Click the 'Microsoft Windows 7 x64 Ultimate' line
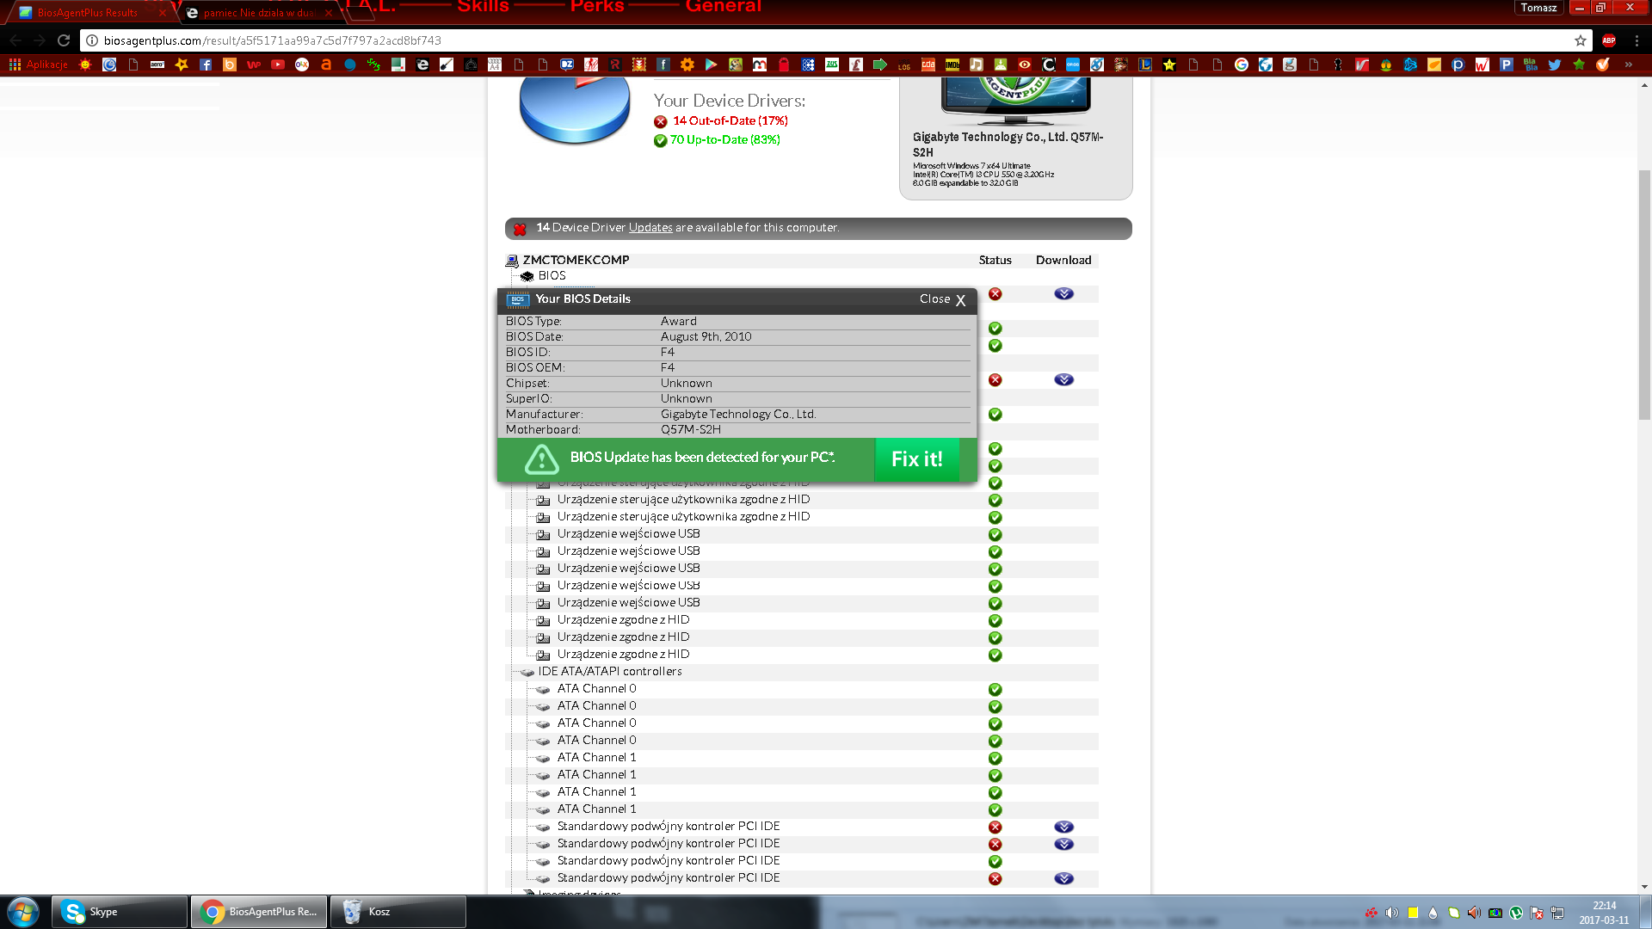Viewport: 1652px width, 929px height. point(971,166)
